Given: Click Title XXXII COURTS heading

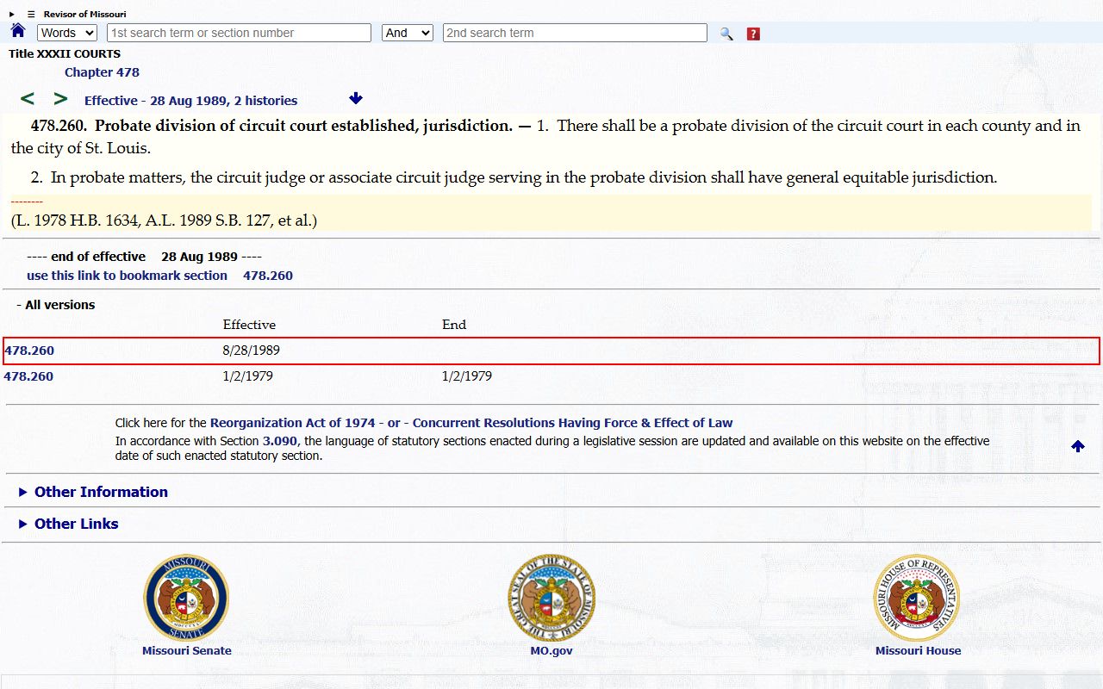Looking at the screenshot, I should pyautogui.click(x=65, y=53).
